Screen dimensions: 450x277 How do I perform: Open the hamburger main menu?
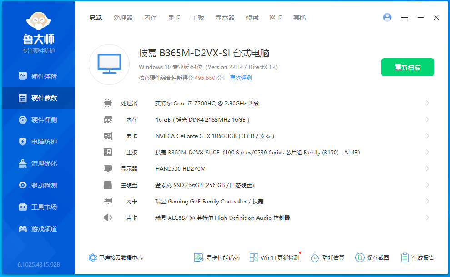click(405, 17)
